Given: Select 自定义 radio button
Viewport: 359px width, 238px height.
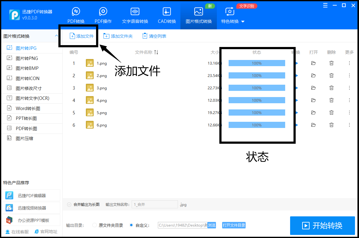Looking at the screenshot, I should [131, 225].
